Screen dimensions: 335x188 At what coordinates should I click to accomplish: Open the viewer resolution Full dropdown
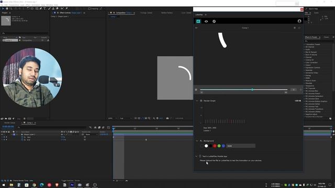tap(126, 118)
